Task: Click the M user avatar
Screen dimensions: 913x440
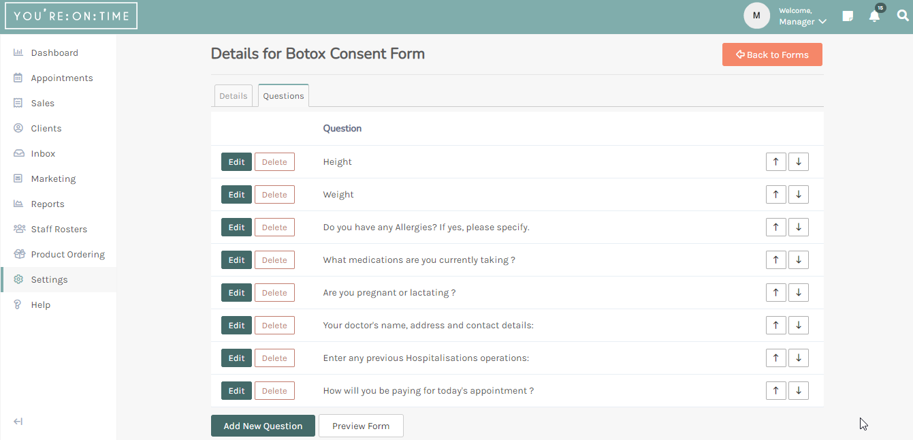Action: click(x=756, y=16)
